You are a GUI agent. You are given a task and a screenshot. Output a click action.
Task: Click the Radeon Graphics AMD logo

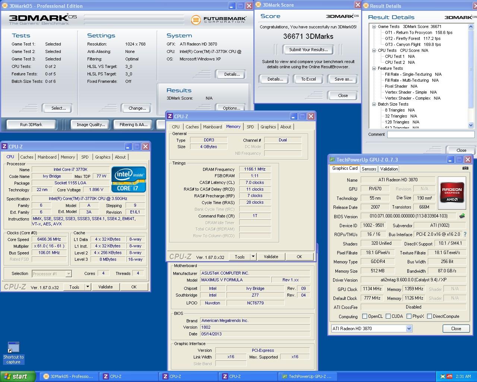[x=452, y=192]
